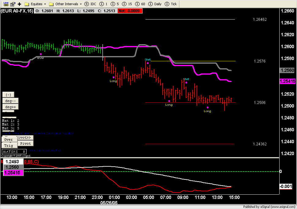Click the Mat 1: 2 text
The image size is (297, 209).
11,121
